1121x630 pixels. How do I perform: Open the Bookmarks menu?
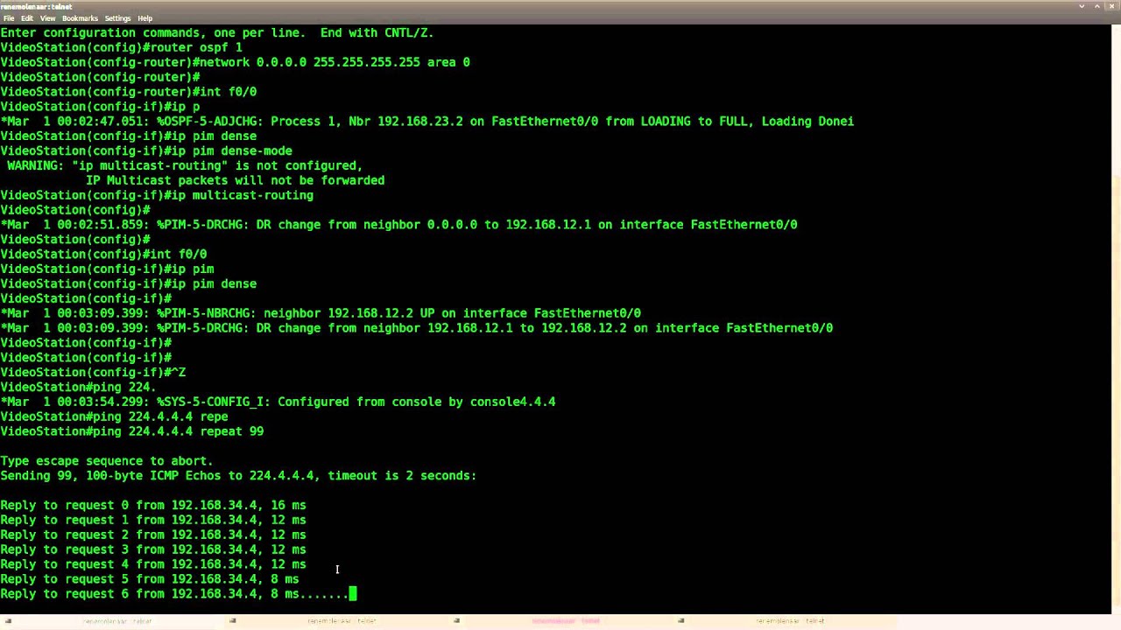coord(80,18)
